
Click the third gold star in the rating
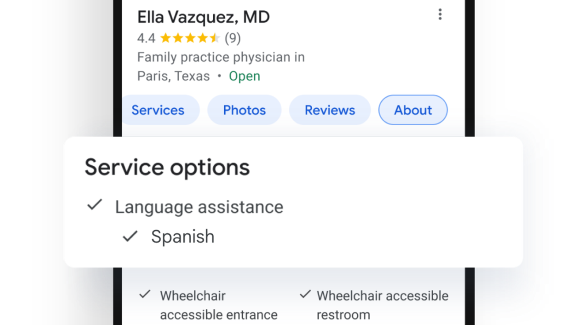[x=189, y=38]
